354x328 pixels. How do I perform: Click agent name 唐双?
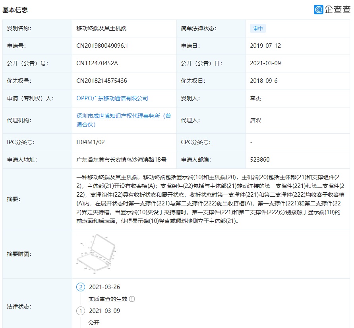coord(255,120)
